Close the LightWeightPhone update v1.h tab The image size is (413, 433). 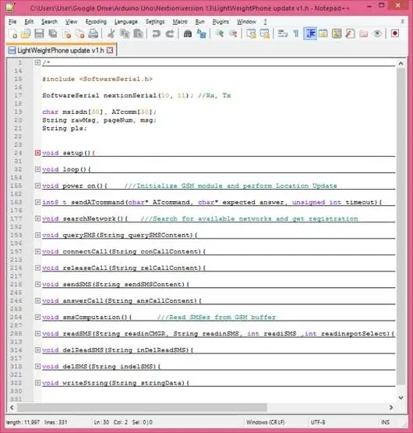(110, 50)
